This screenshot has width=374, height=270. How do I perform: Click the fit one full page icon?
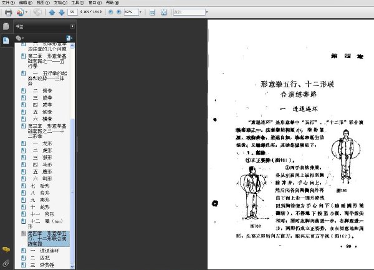164,12
